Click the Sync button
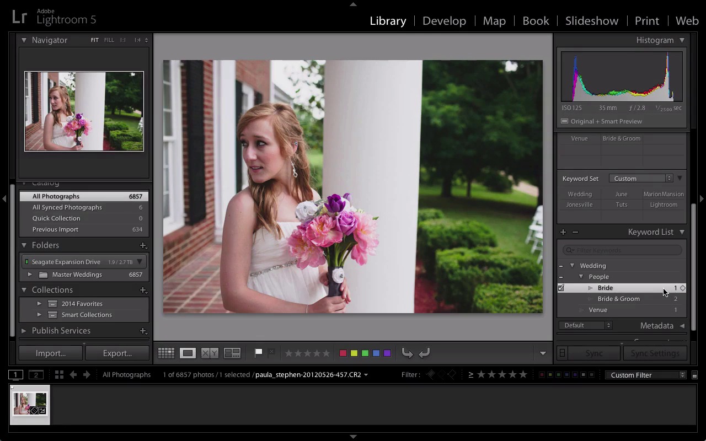 594,353
